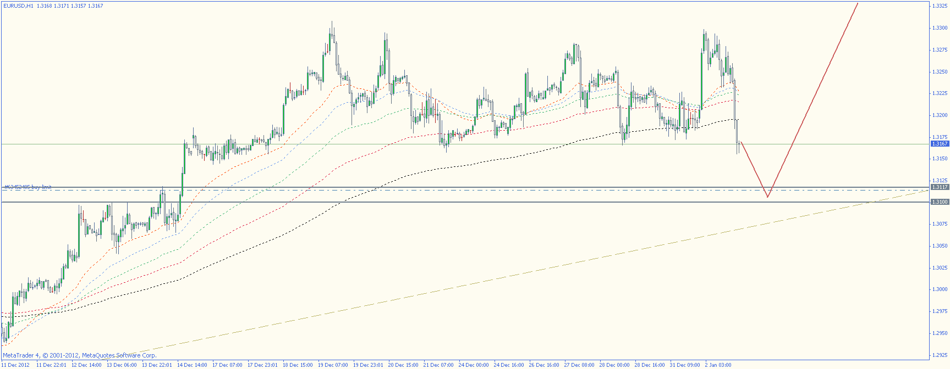Select the 2 Jan 03:00 time axis label

(718, 365)
